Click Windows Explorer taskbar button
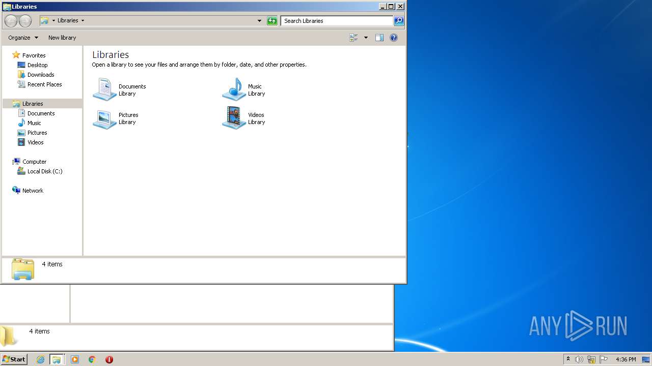This screenshot has height=366, width=652. click(x=57, y=359)
